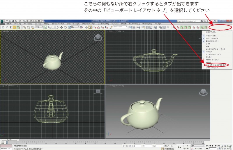233x150 pixels.
Task: Select the Rotate transform tool
Action: point(65,27)
